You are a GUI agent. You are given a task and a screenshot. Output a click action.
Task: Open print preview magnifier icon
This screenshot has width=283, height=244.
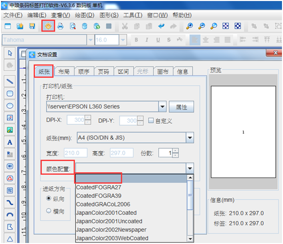[x=73, y=26]
